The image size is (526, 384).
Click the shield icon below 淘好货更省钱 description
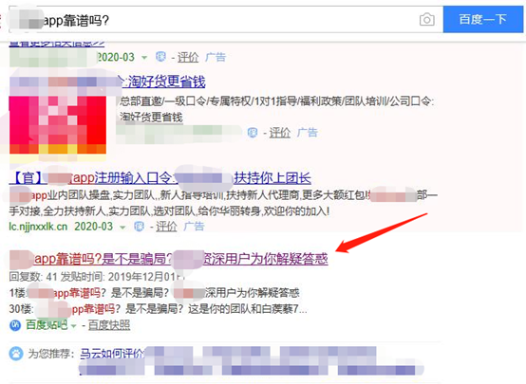[253, 133]
